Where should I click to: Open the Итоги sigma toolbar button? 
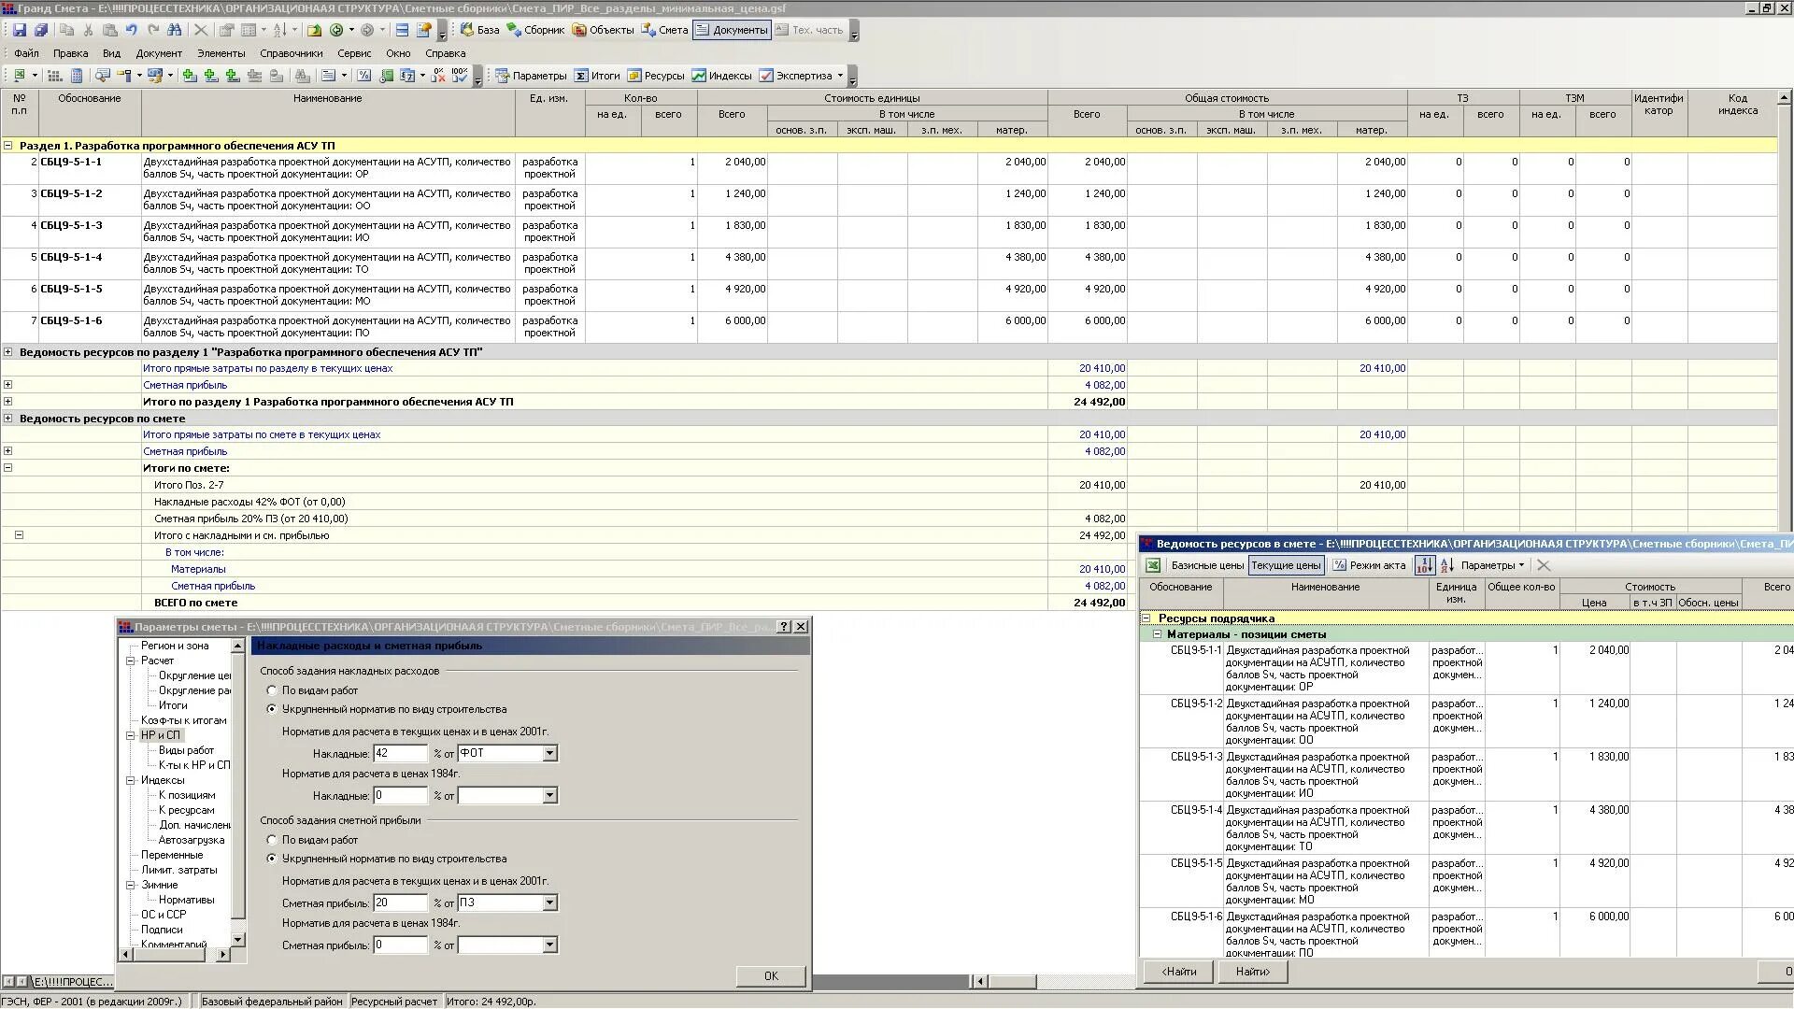[597, 76]
